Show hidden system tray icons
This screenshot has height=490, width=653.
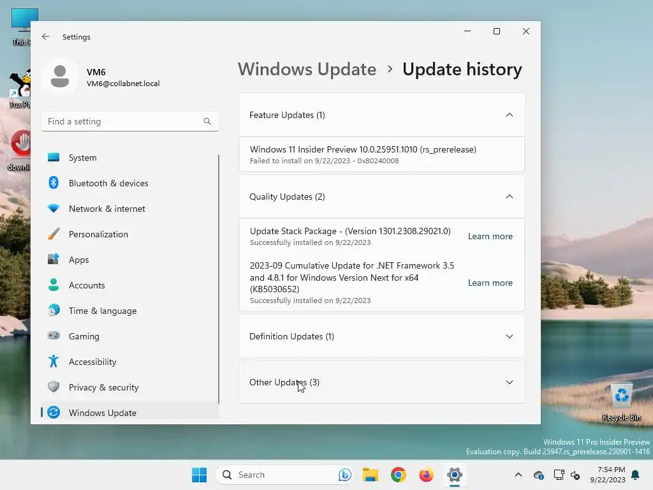point(518,475)
